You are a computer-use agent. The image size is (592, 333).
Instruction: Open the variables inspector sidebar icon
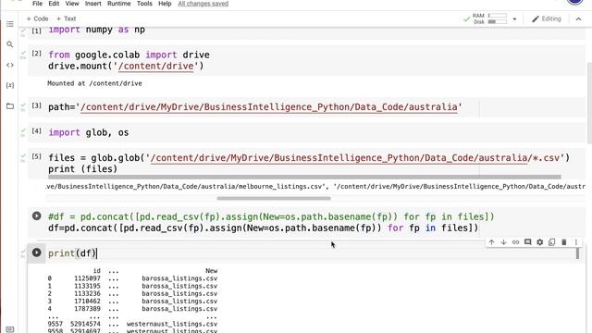10,85
